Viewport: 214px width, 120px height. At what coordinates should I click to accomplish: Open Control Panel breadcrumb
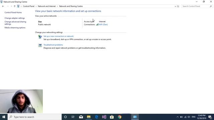29,6
